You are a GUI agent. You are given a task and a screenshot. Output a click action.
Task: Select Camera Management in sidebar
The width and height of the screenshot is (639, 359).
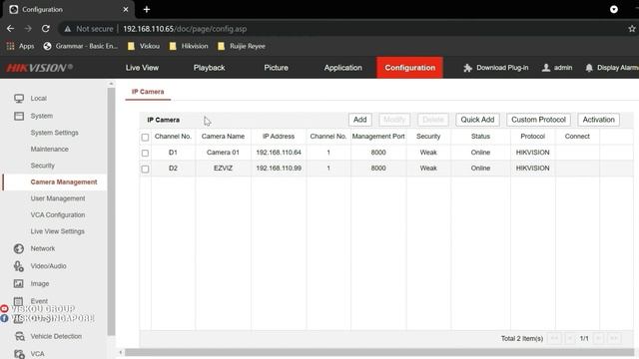[x=64, y=181]
